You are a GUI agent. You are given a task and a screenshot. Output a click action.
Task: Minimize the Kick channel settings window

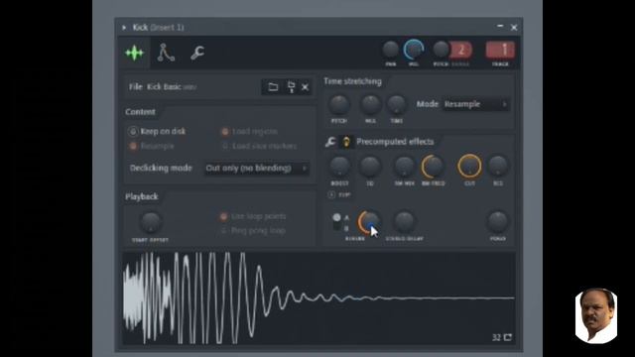pyautogui.click(x=500, y=27)
